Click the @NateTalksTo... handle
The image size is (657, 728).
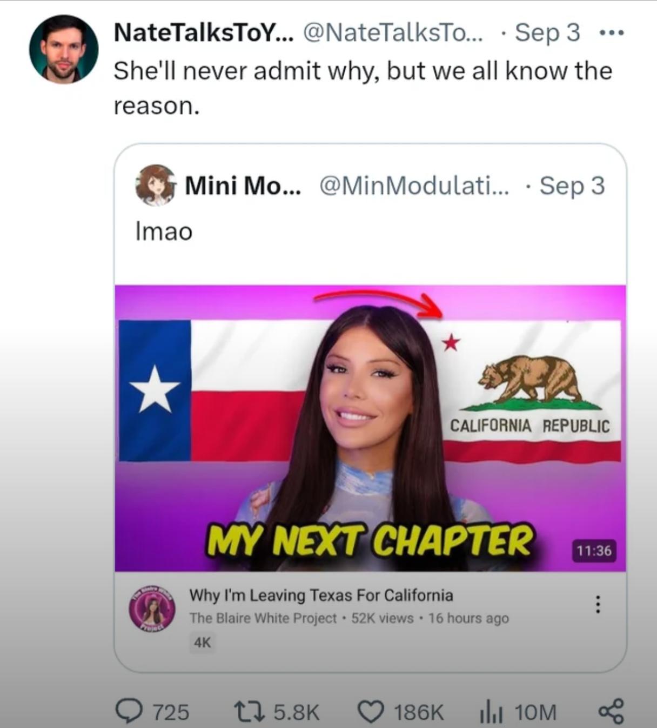(393, 33)
